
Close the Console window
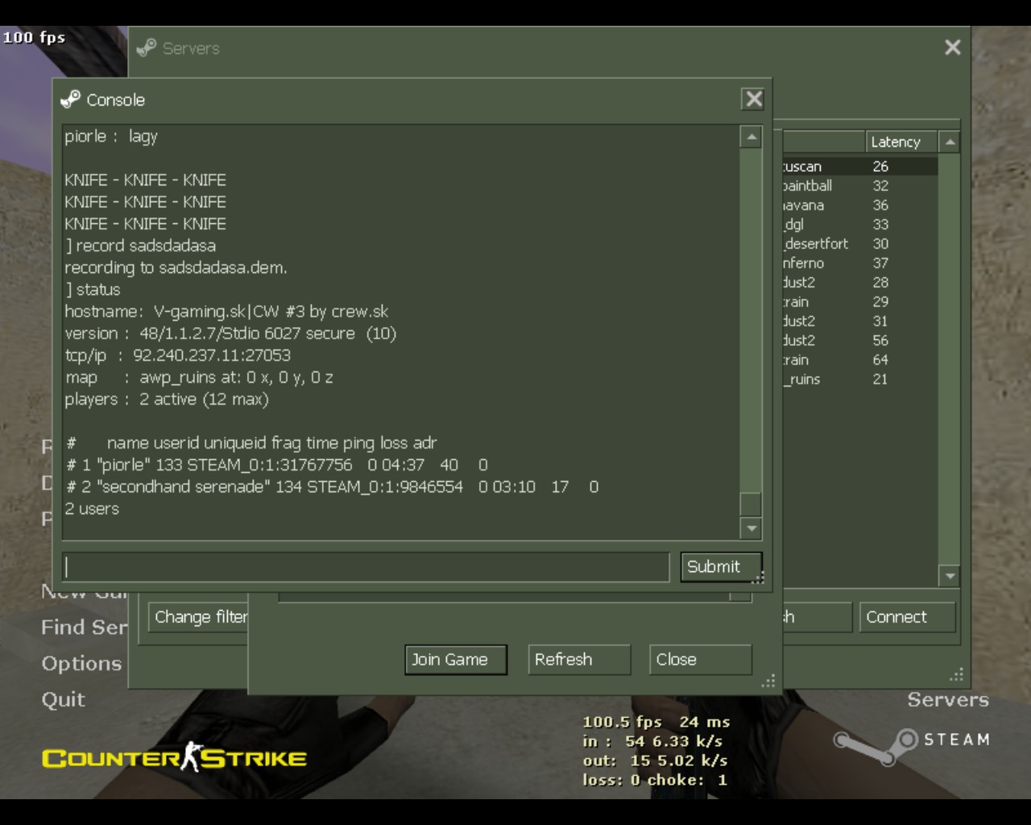(753, 99)
